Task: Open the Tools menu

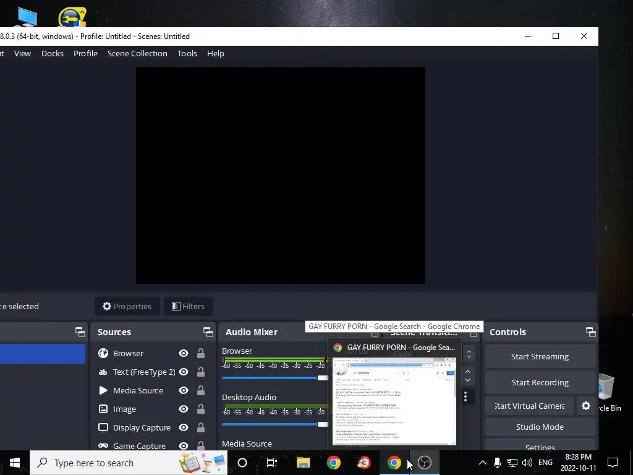Action: [187, 53]
